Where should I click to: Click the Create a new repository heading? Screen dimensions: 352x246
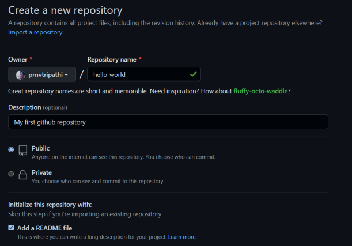click(x=65, y=10)
